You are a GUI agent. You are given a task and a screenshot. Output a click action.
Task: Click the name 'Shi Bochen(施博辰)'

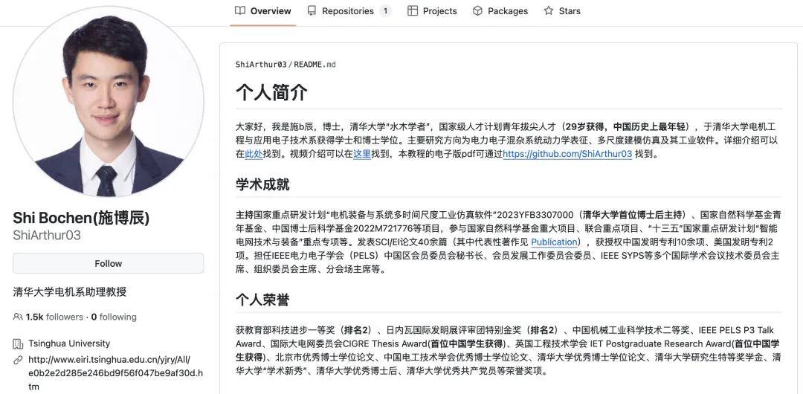pyautogui.click(x=81, y=218)
